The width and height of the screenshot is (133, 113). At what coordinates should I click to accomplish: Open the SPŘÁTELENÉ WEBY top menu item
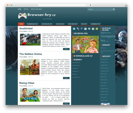pyautogui.click(x=36, y=9)
